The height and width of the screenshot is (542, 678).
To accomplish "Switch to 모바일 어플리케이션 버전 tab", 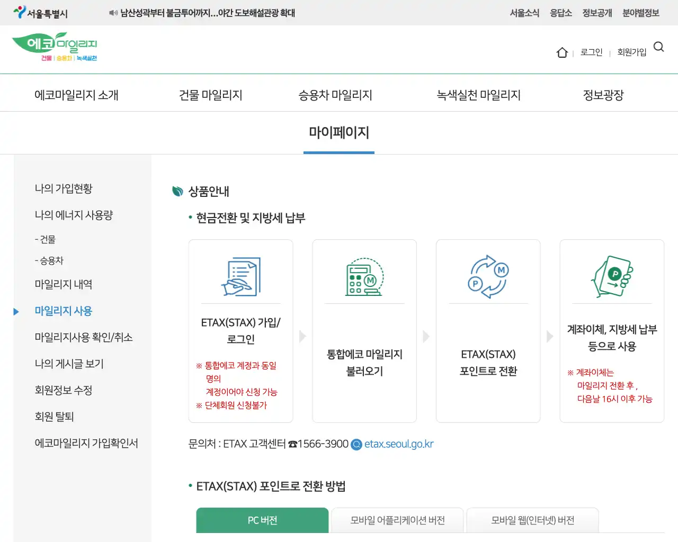I will tap(397, 520).
